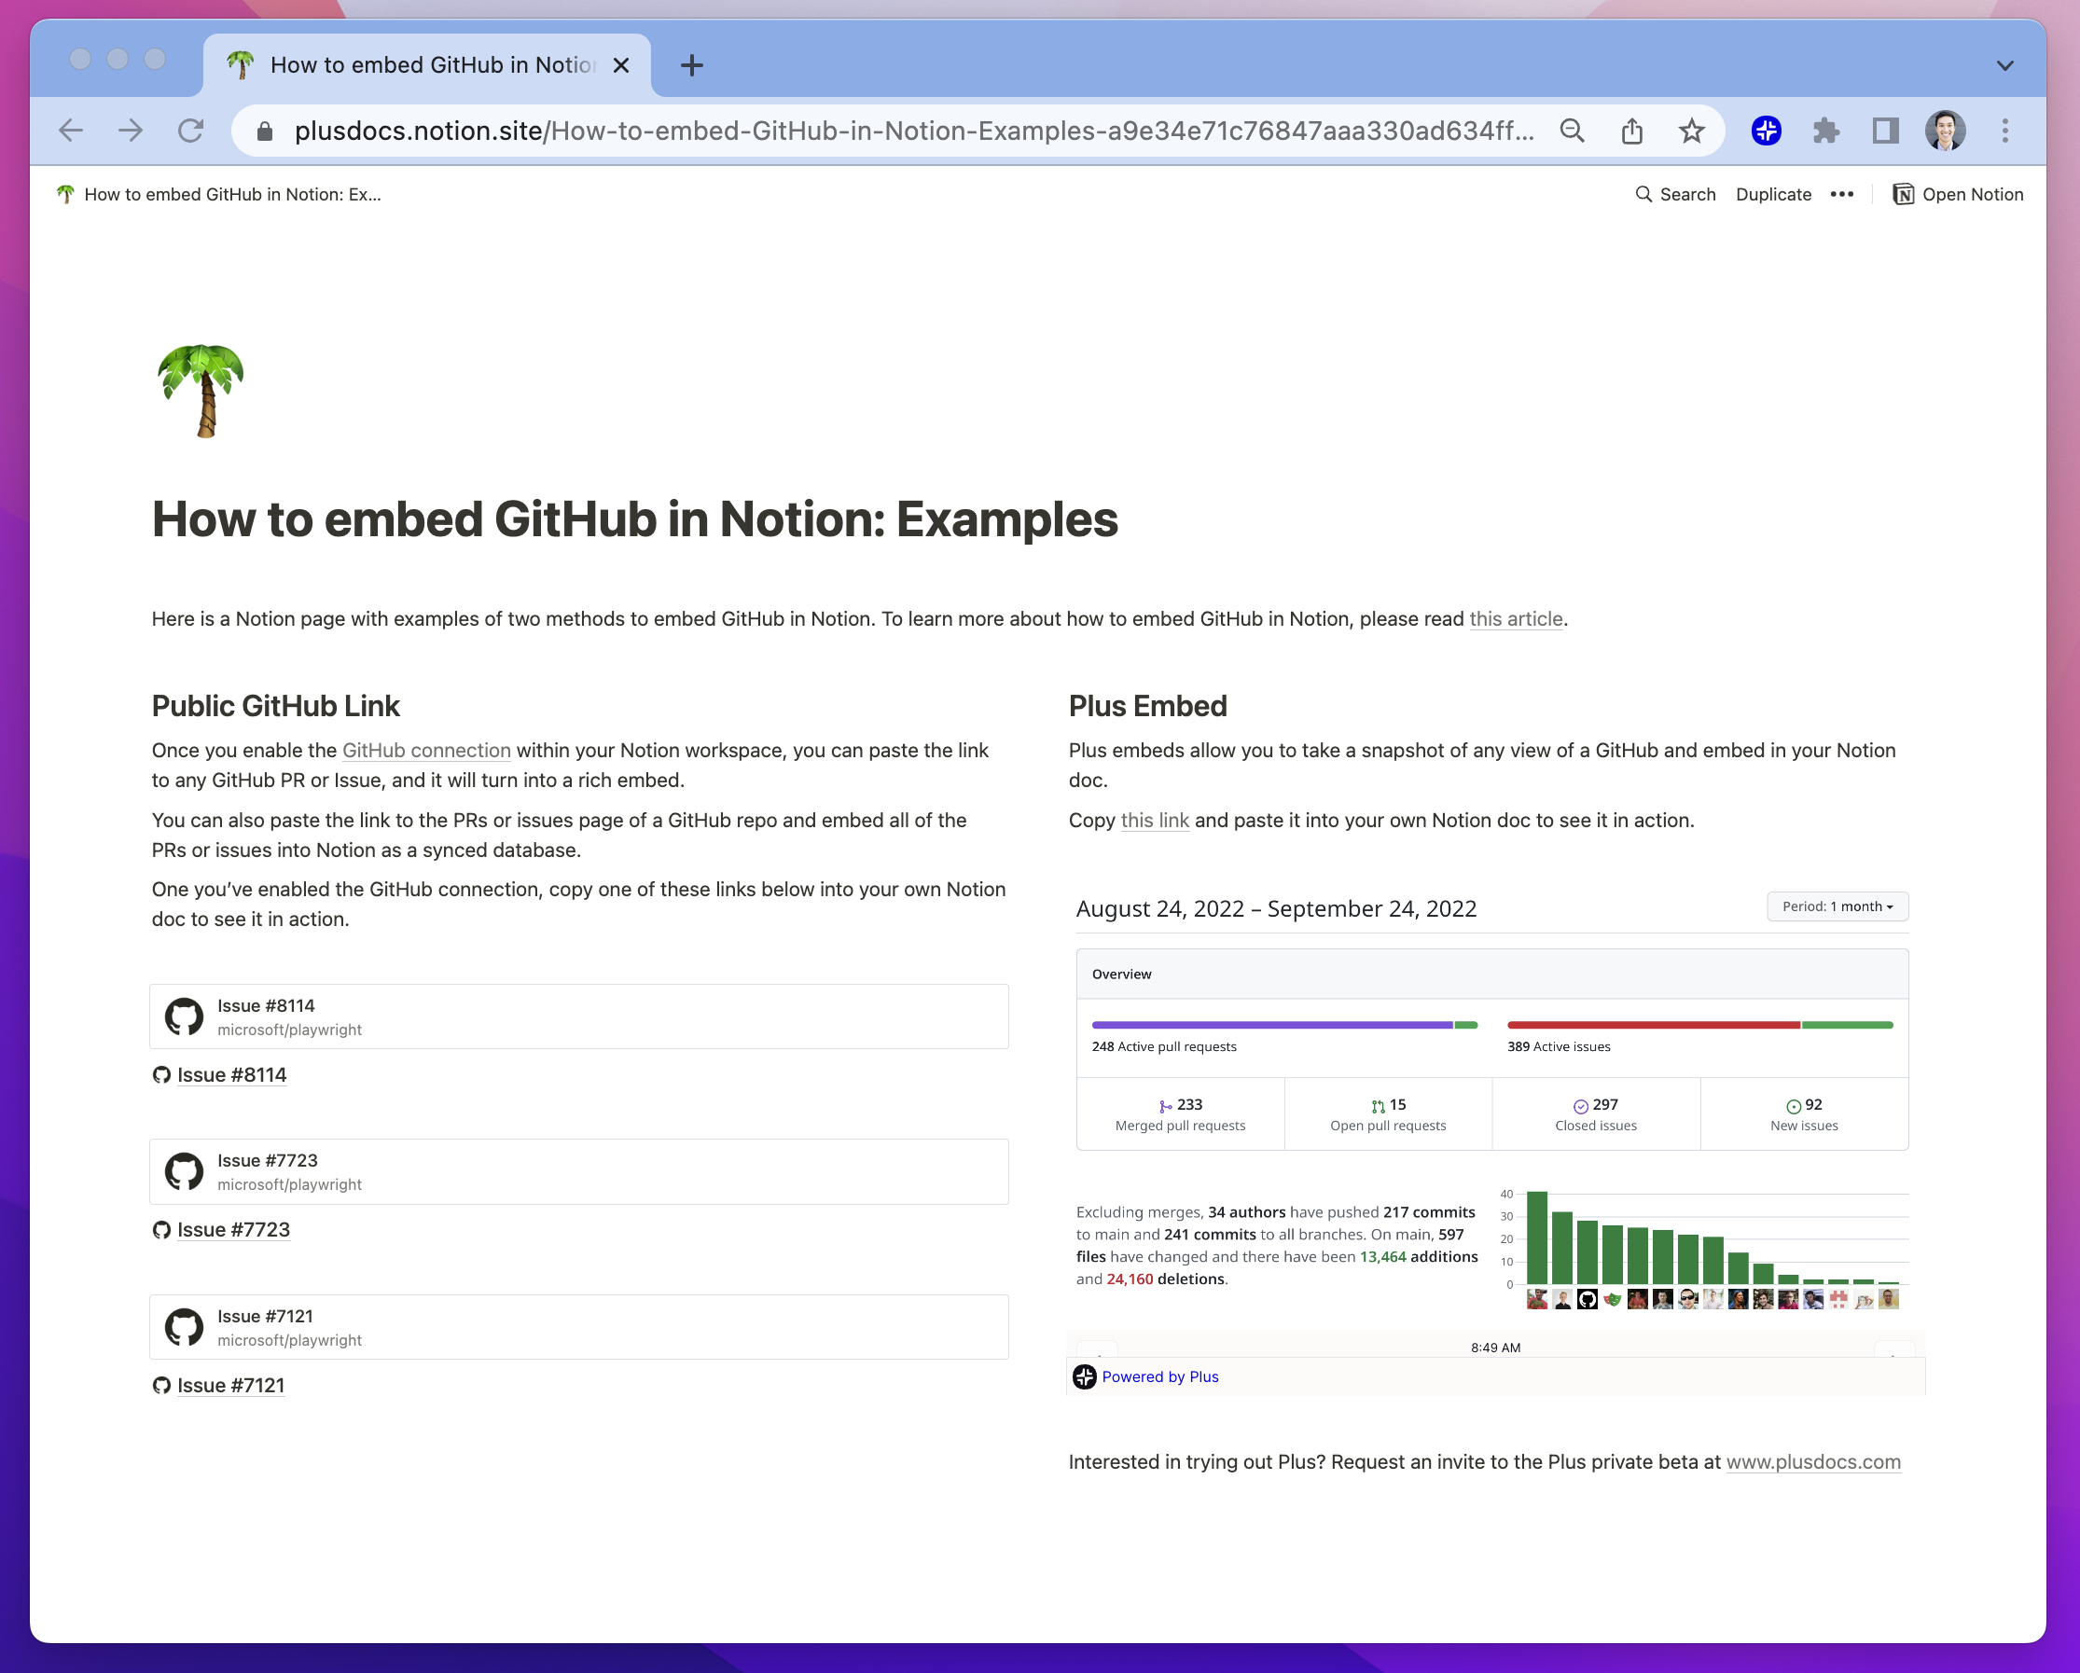Click the browser forward arrow
Screen dimensions: 2080x1673
point(131,131)
